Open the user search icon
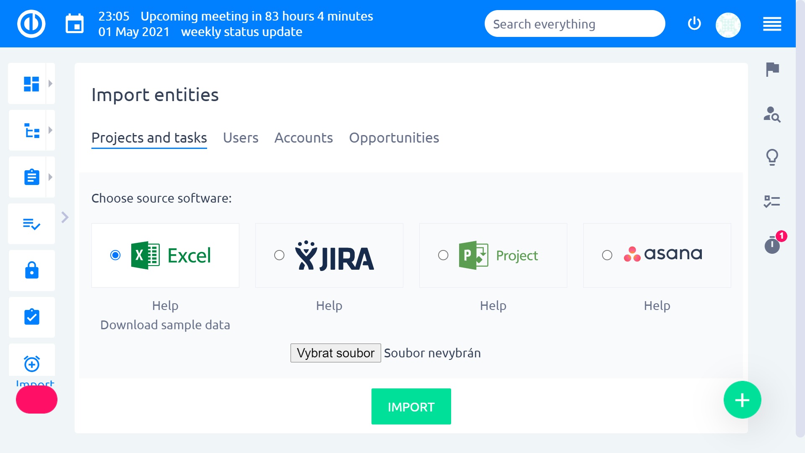This screenshot has height=453, width=805. (772, 114)
